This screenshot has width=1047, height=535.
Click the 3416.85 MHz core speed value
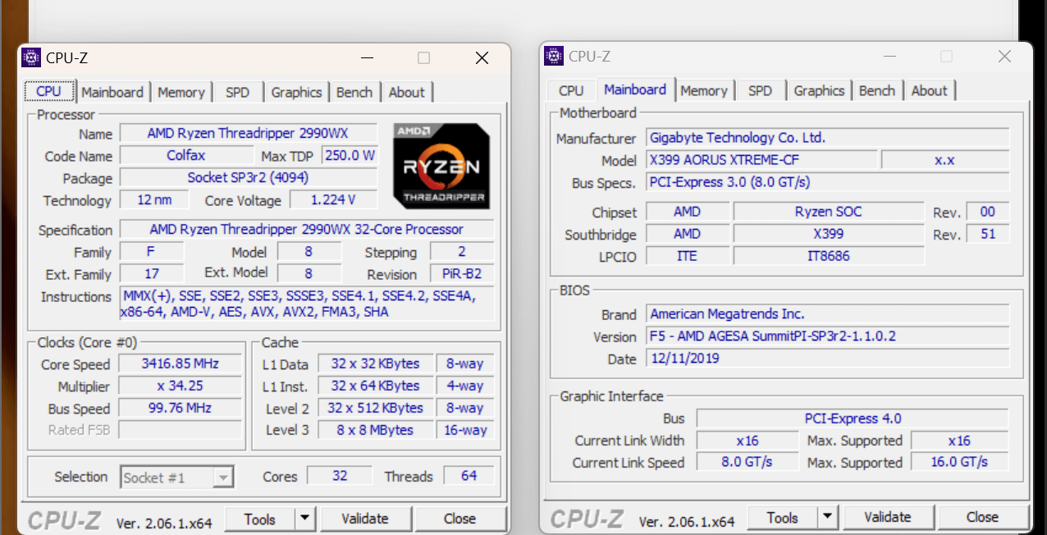pyautogui.click(x=181, y=364)
